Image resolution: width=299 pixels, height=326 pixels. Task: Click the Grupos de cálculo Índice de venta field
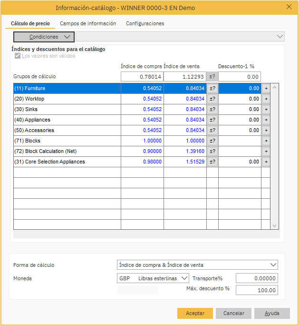[185, 77]
